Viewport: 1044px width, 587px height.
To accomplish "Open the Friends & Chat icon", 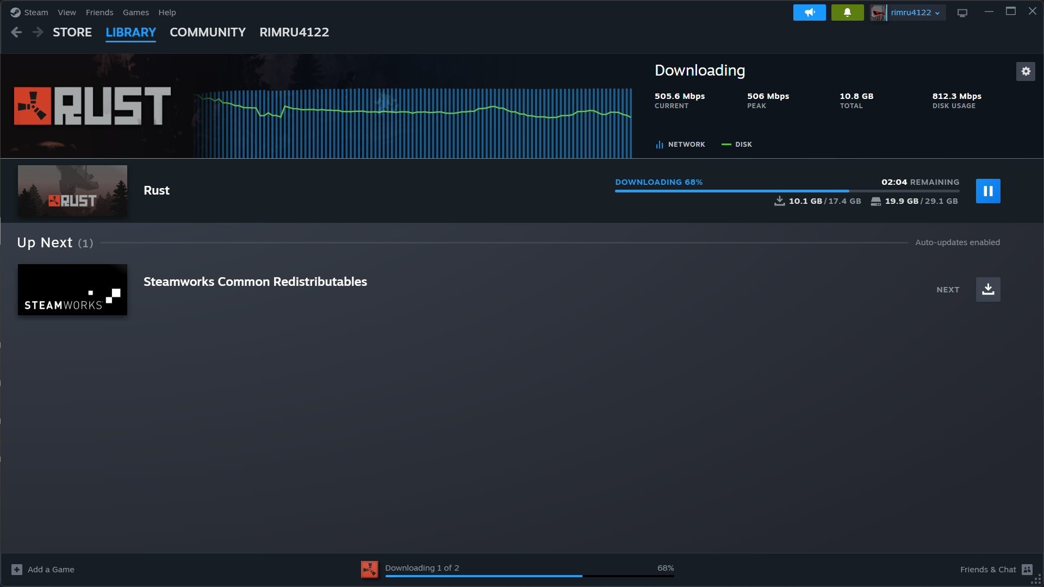I will [x=1027, y=570].
